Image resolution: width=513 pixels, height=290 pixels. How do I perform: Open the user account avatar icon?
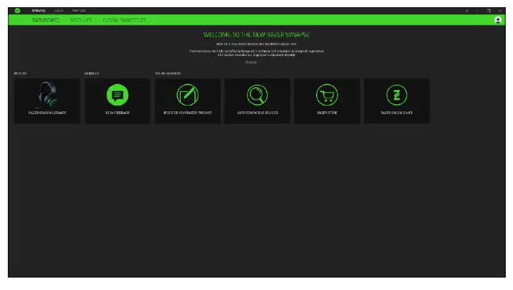(498, 20)
